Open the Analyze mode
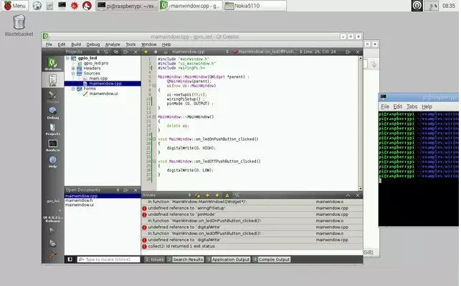This screenshot has height=286, width=461. (52, 145)
